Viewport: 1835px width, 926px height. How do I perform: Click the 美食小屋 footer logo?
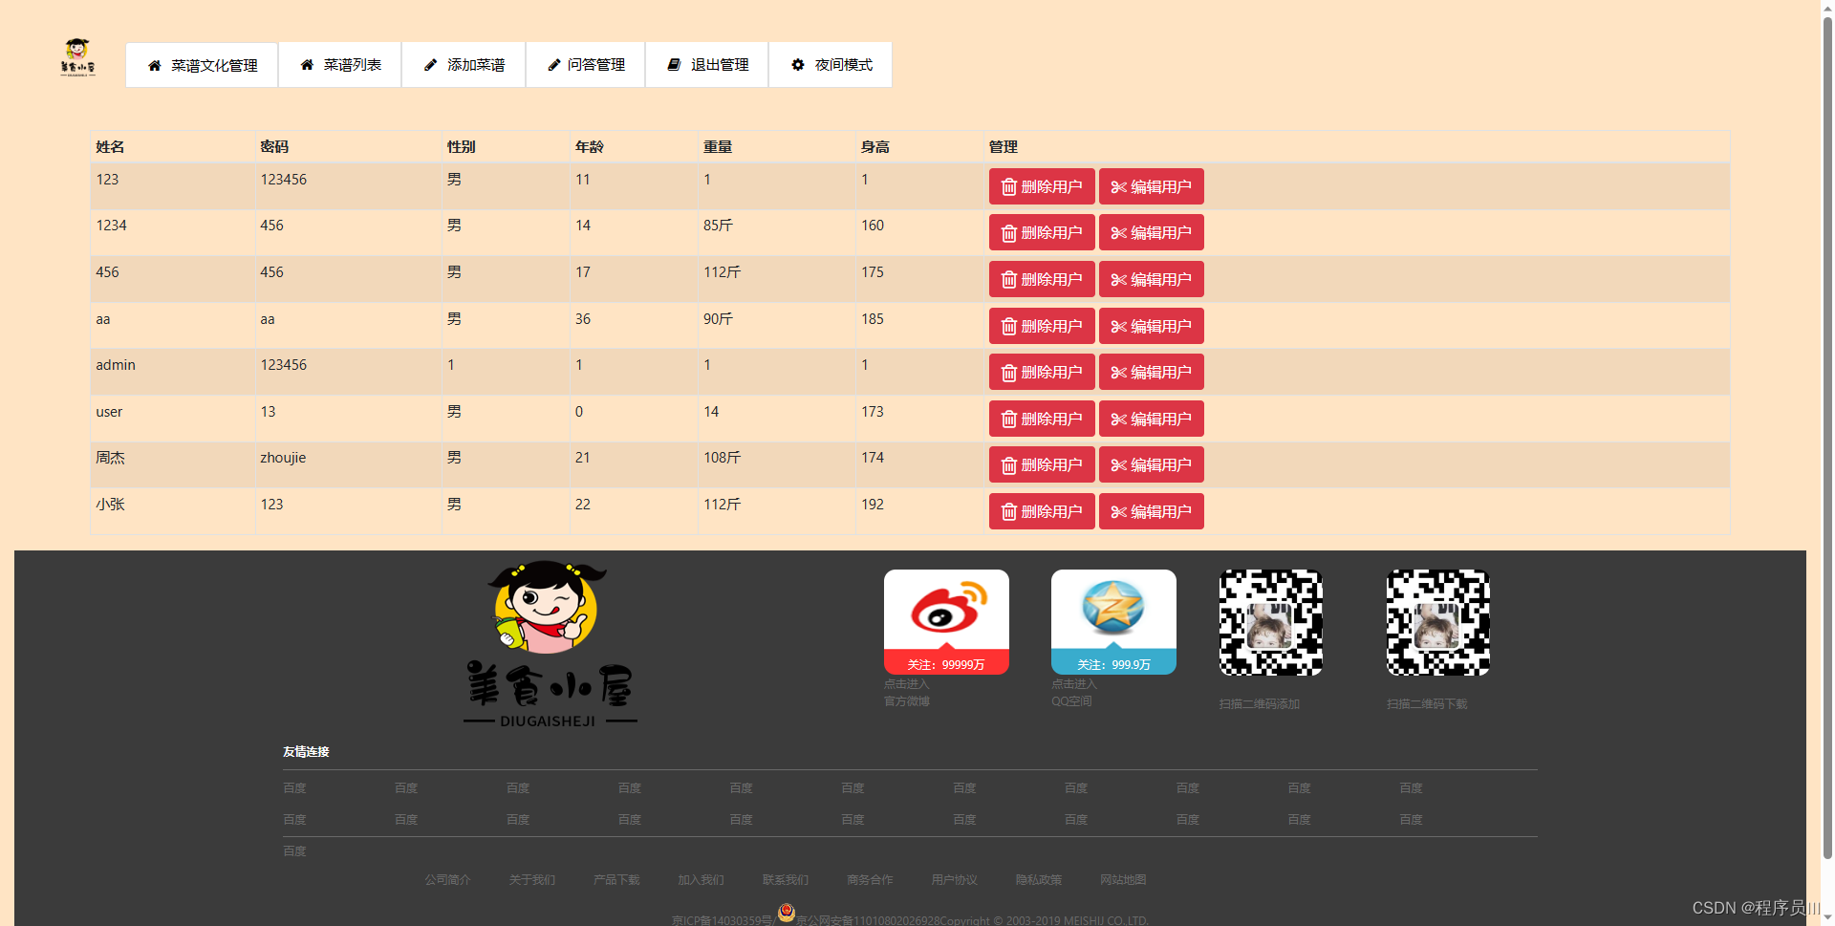point(550,645)
